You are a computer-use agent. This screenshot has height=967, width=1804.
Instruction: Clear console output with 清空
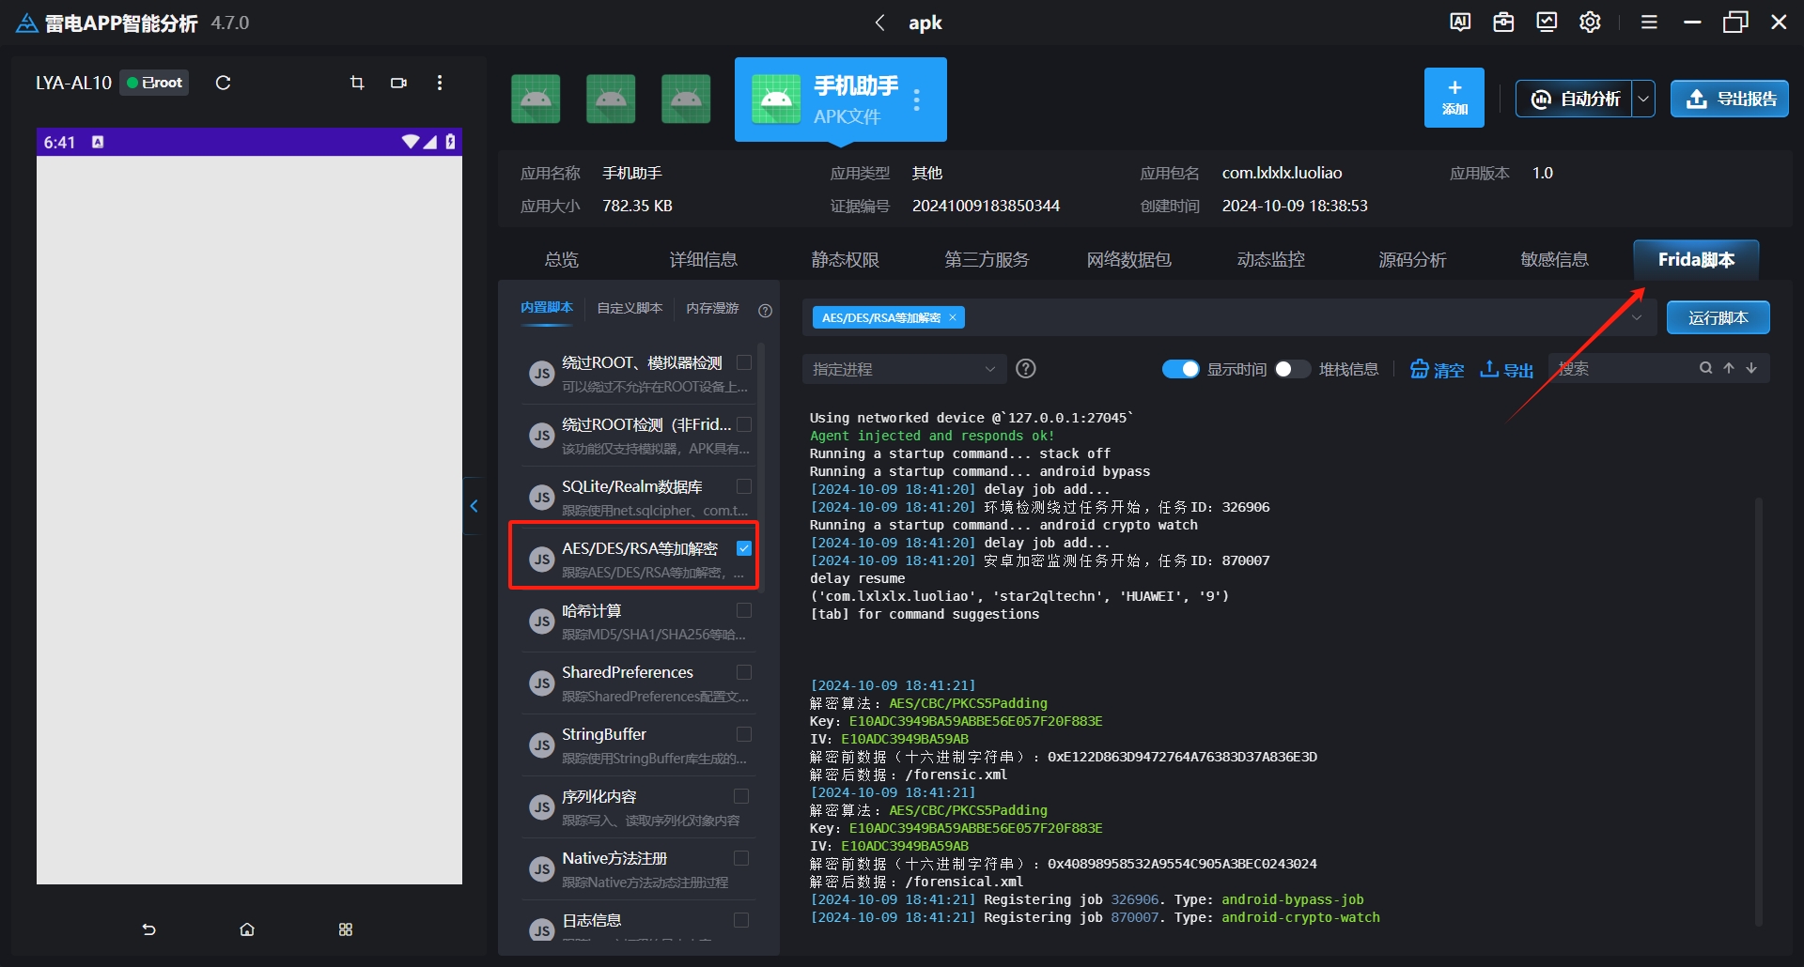1438,369
